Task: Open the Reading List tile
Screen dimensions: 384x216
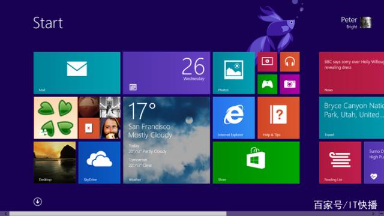Action: tap(340, 163)
